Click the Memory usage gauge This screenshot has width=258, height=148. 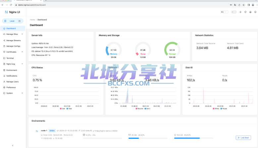(x=114, y=50)
